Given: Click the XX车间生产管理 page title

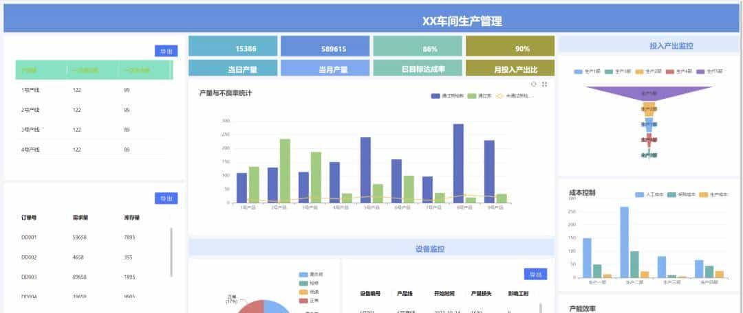Looking at the screenshot, I should pos(462,21).
